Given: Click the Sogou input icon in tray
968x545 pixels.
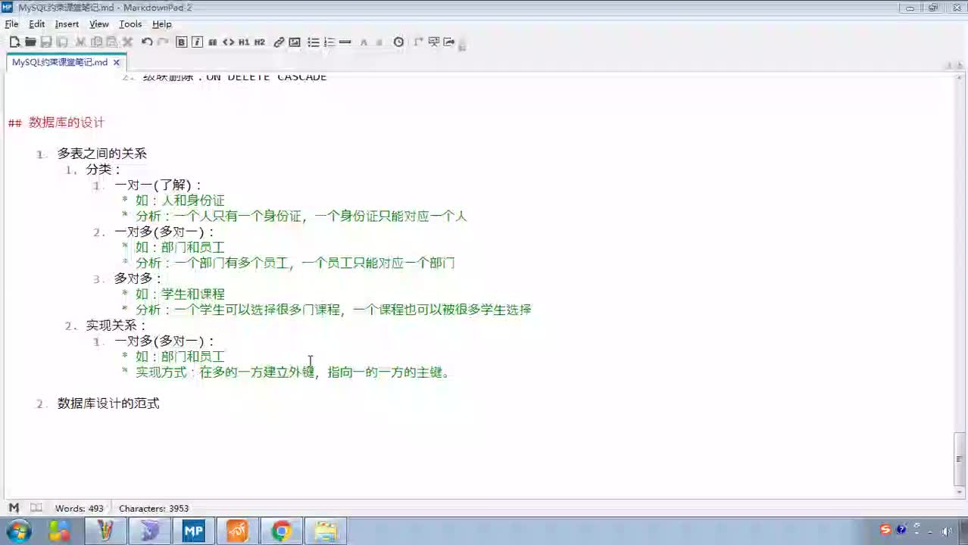Looking at the screenshot, I should pos(885,530).
